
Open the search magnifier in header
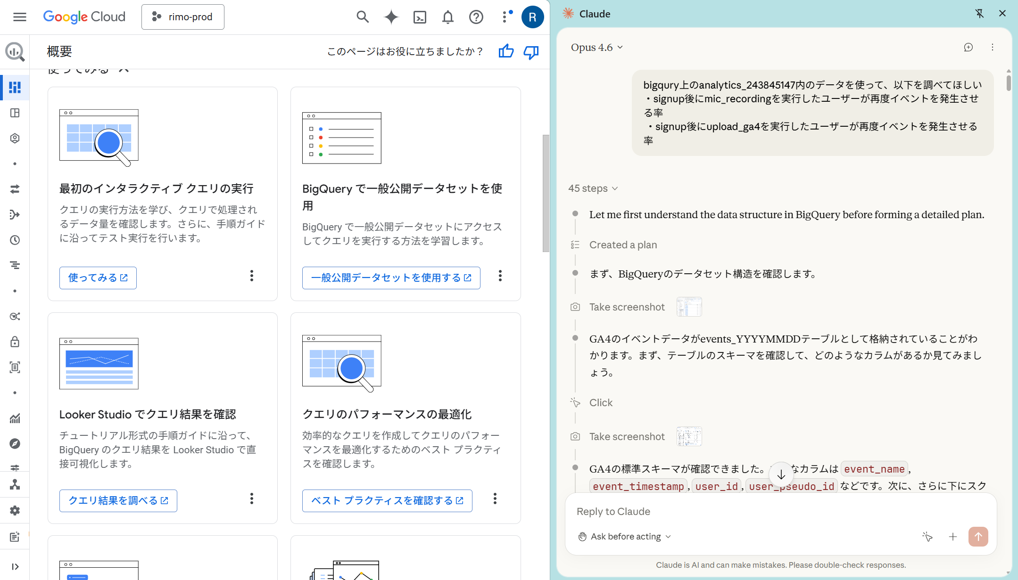[362, 17]
